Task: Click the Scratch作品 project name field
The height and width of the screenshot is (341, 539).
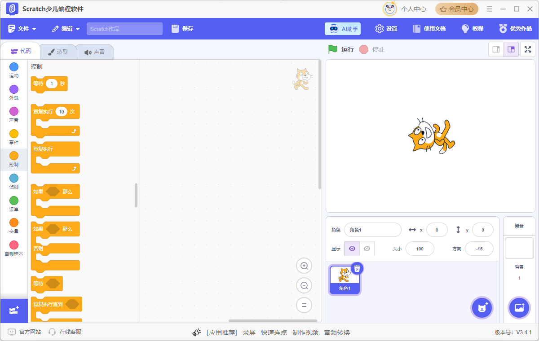Action: [124, 29]
